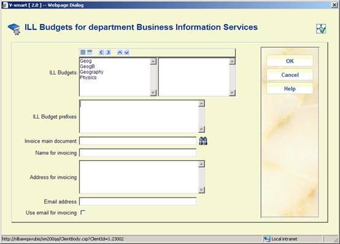Click the select-all icon above ILL Budgets
This screenshot has width=340, height=244.
(83, 52)
